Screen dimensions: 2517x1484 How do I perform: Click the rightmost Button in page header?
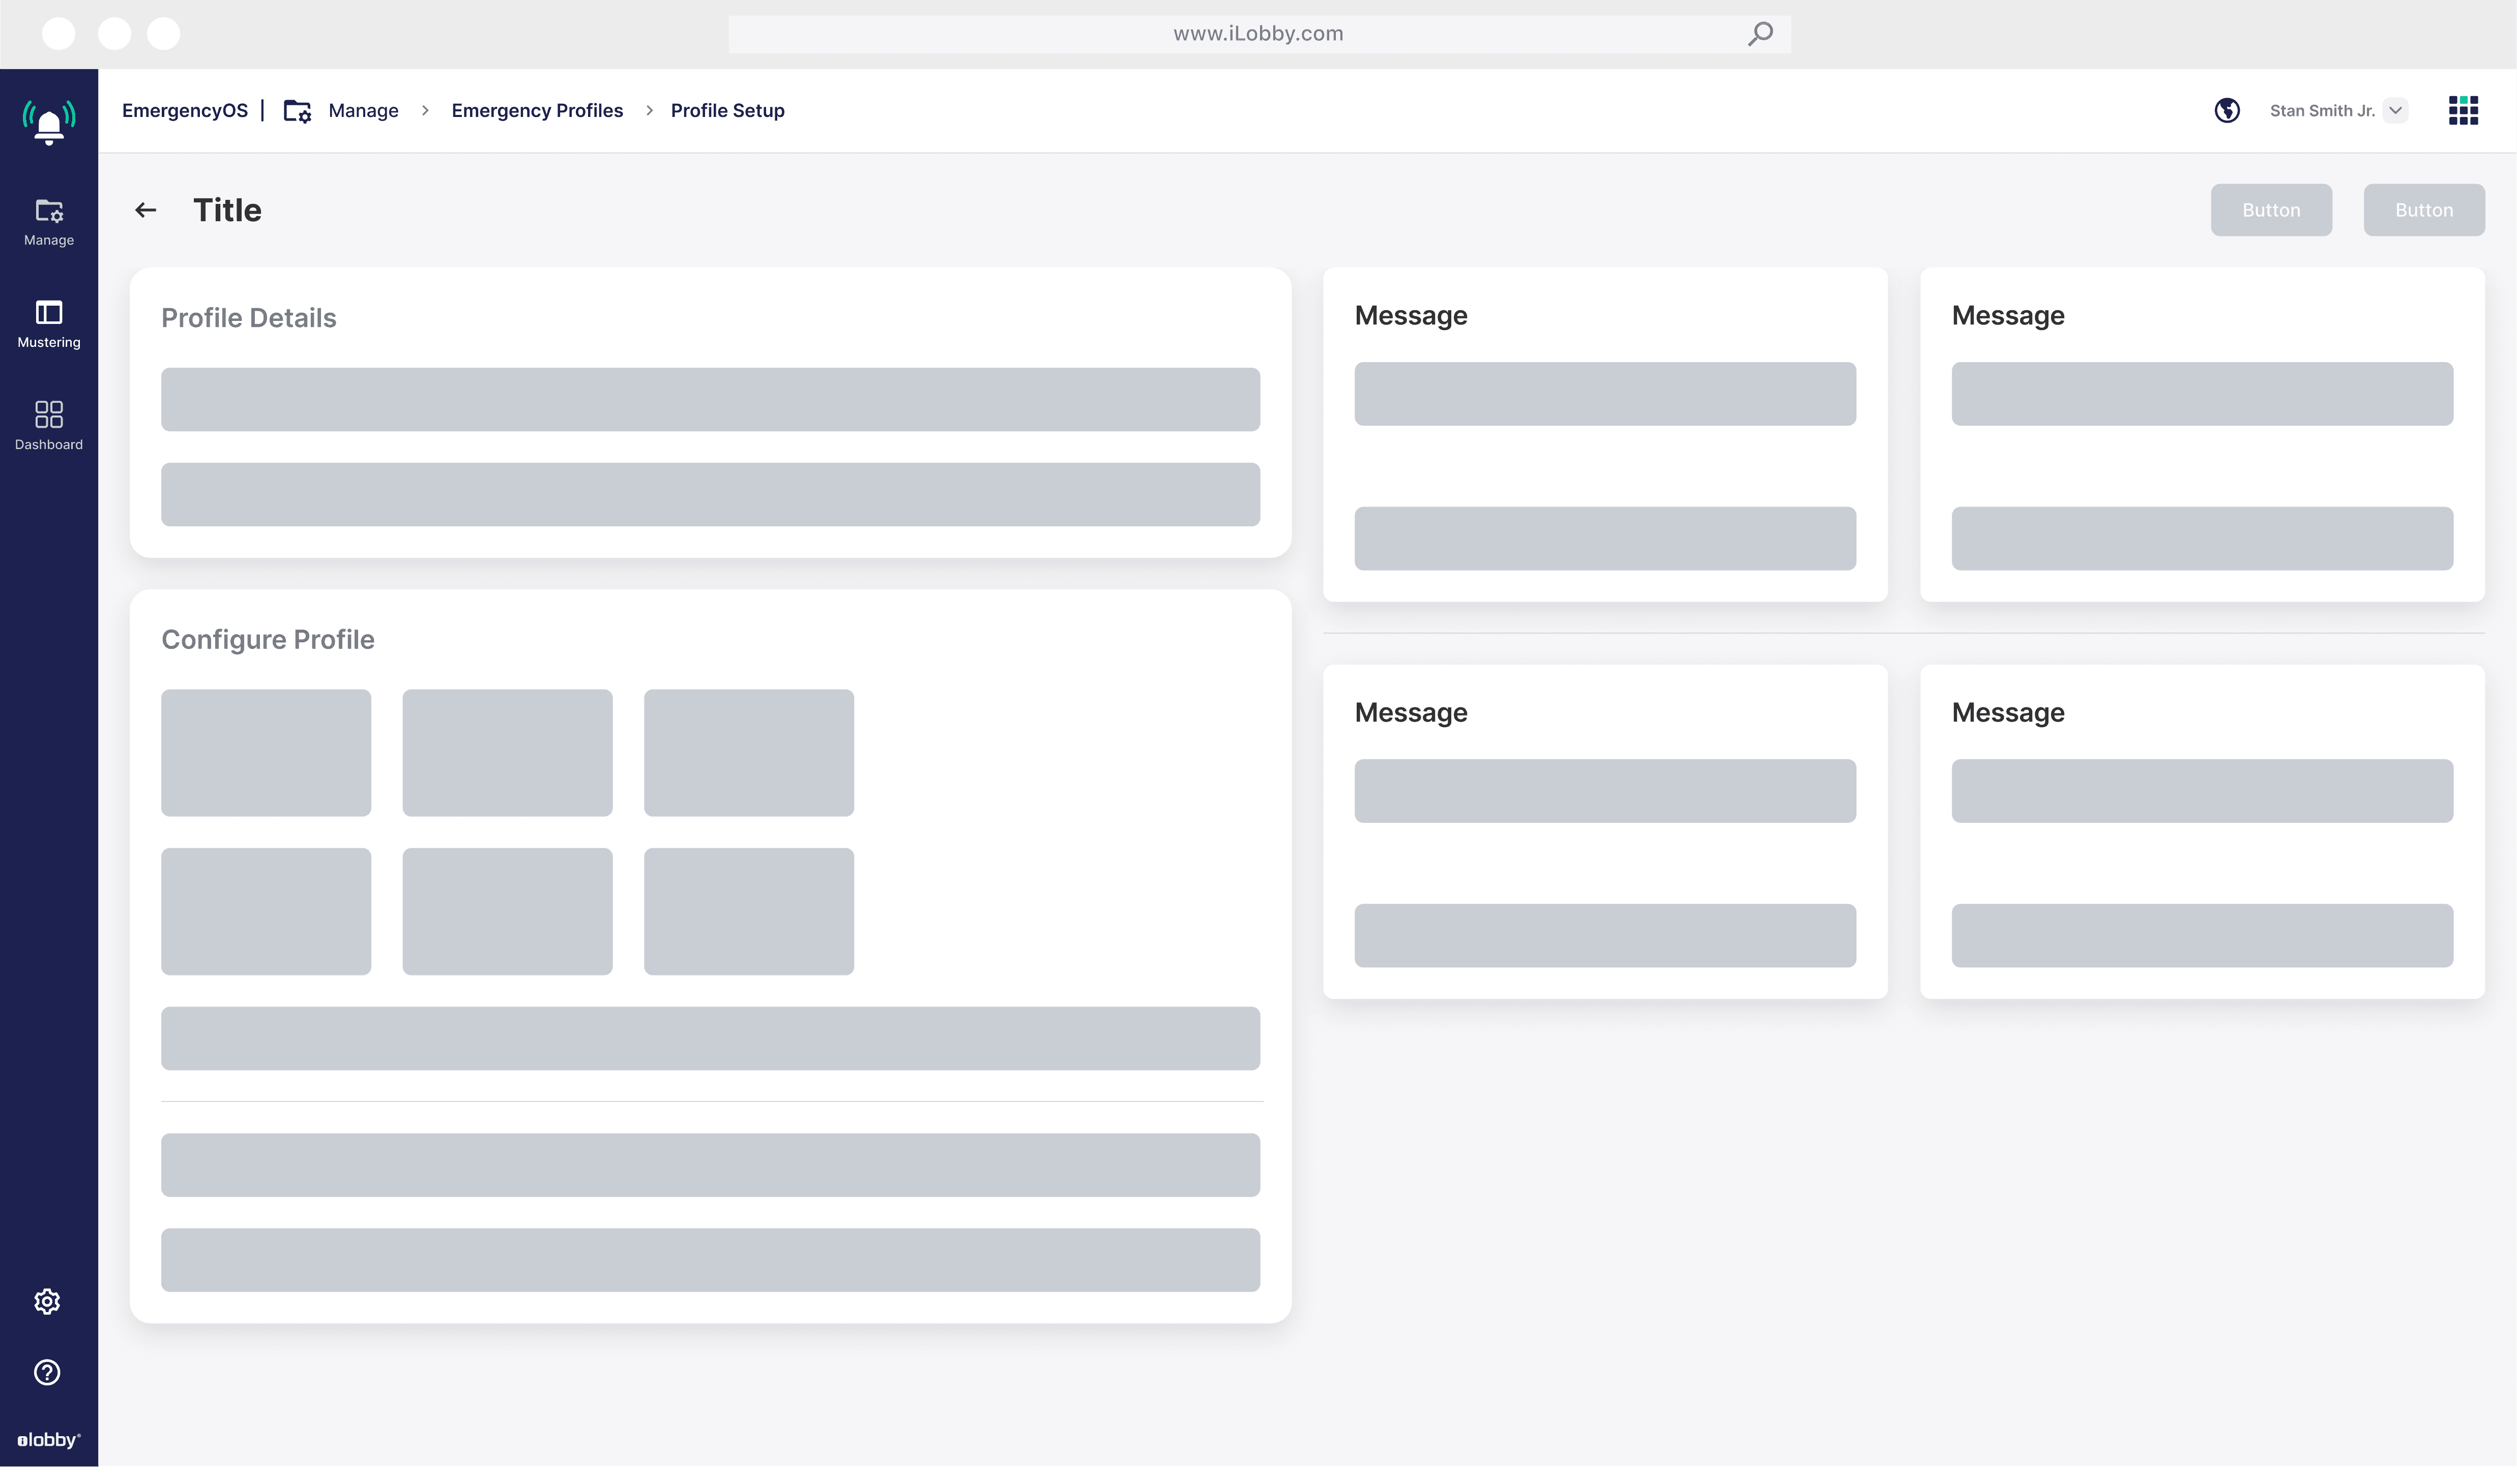click(2423, 210)
